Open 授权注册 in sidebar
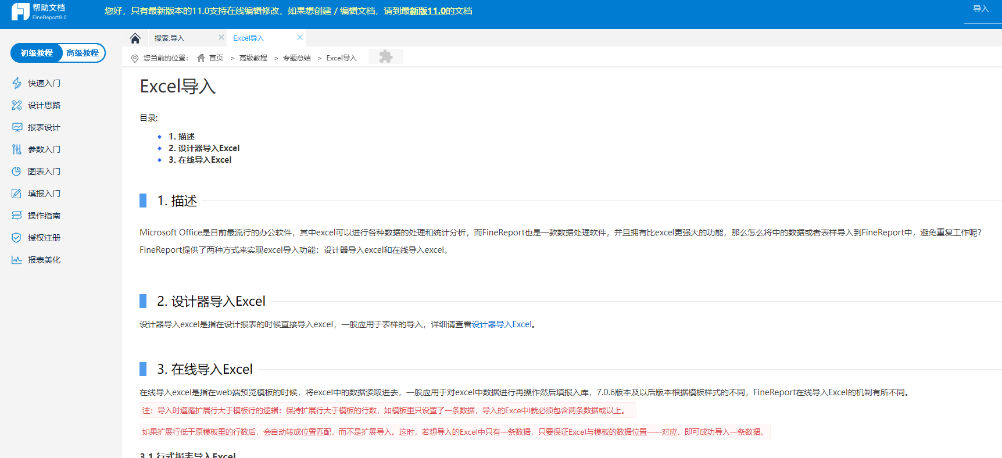Viewport: 1002px width, 458px height. point(44,238)
